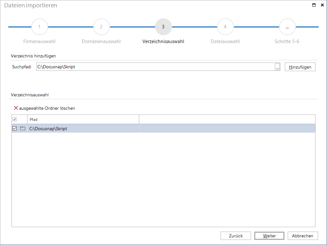The image size is (327, 245).
Task: Jump to step 4 circle Dateiauswahl
Action: (x=225, y=27)
